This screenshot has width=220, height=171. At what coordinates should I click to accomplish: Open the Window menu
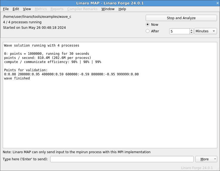pyautogui.click(x=108, y=9)
